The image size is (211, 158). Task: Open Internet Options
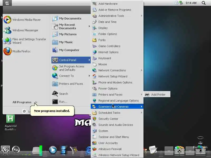coord(117,52)
